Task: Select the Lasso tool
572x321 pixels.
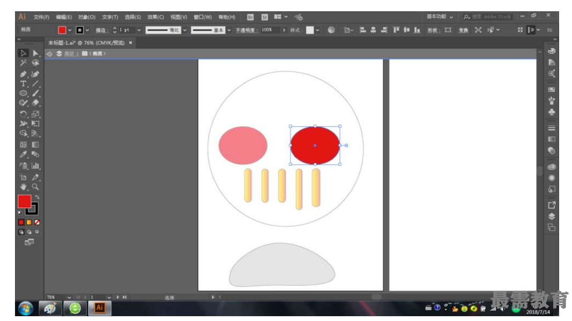Action: point(35,63)
